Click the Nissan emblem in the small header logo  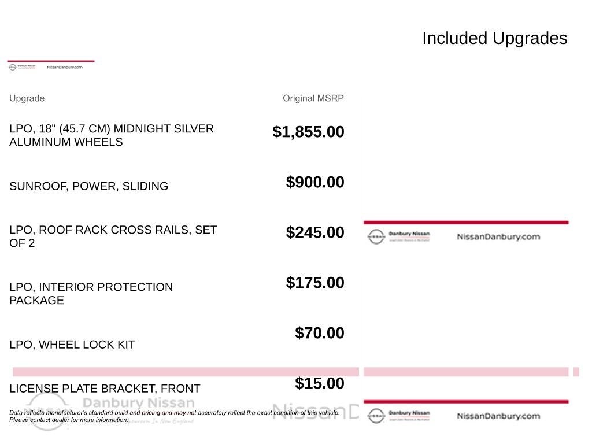(13, 67)
